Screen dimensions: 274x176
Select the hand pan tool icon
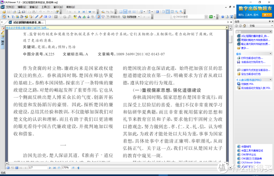[4, 17]
